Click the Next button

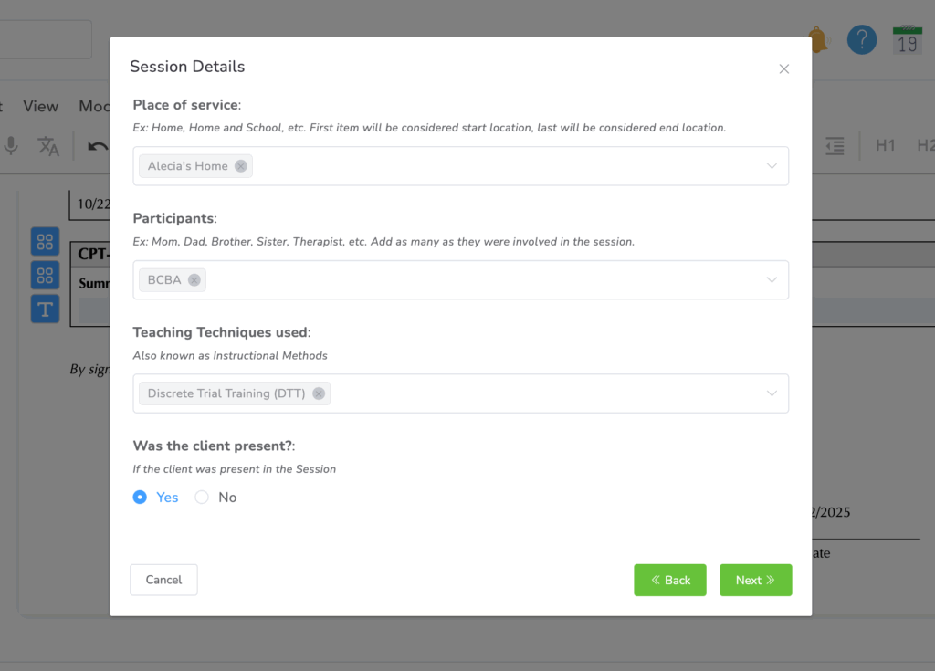[755, 580]
